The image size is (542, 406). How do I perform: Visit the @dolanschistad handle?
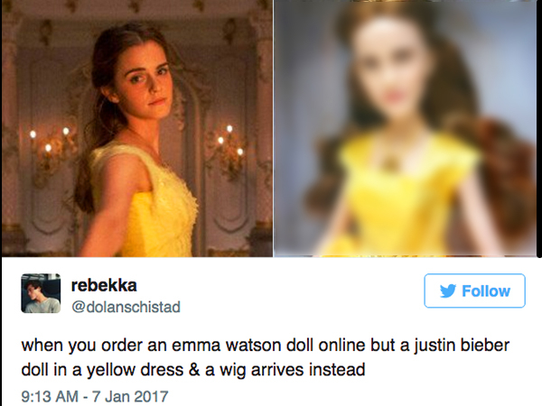pos(126,307)
